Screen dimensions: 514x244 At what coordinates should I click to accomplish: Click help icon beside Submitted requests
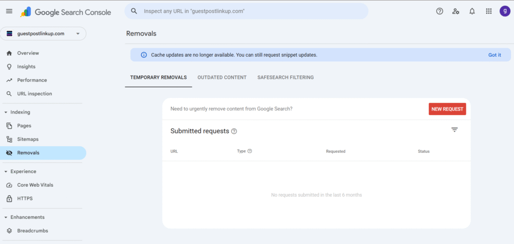[234, 132]
